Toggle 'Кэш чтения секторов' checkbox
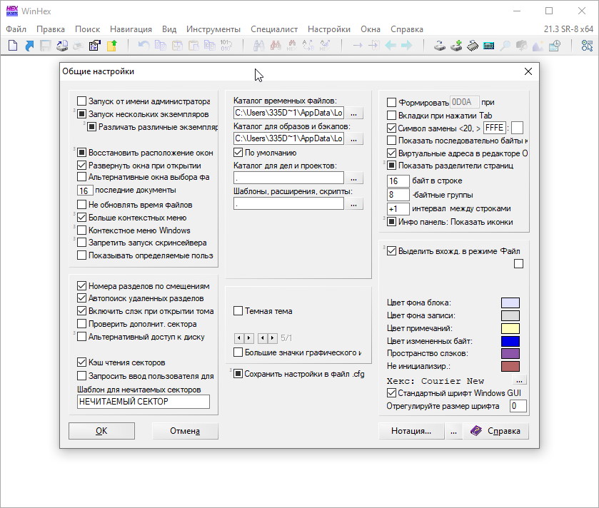 pos(81,362)
